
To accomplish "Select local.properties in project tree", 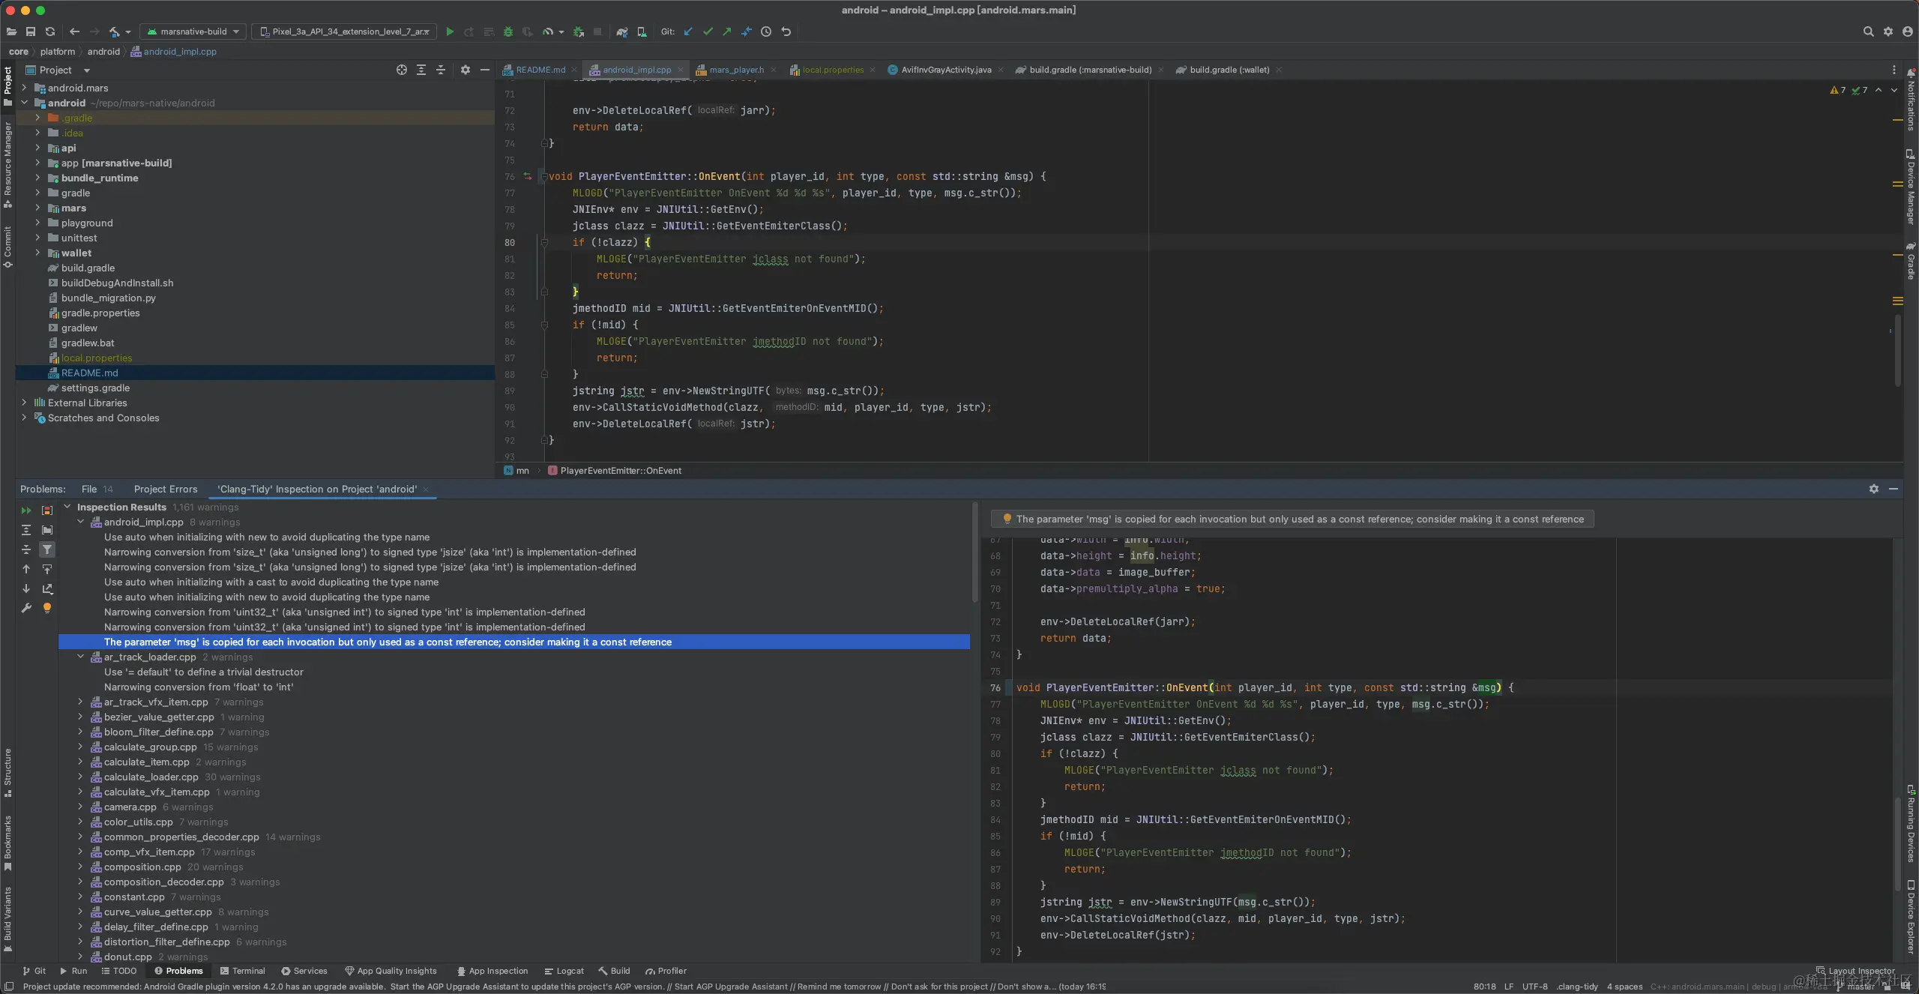I will (x=97, y=358).
